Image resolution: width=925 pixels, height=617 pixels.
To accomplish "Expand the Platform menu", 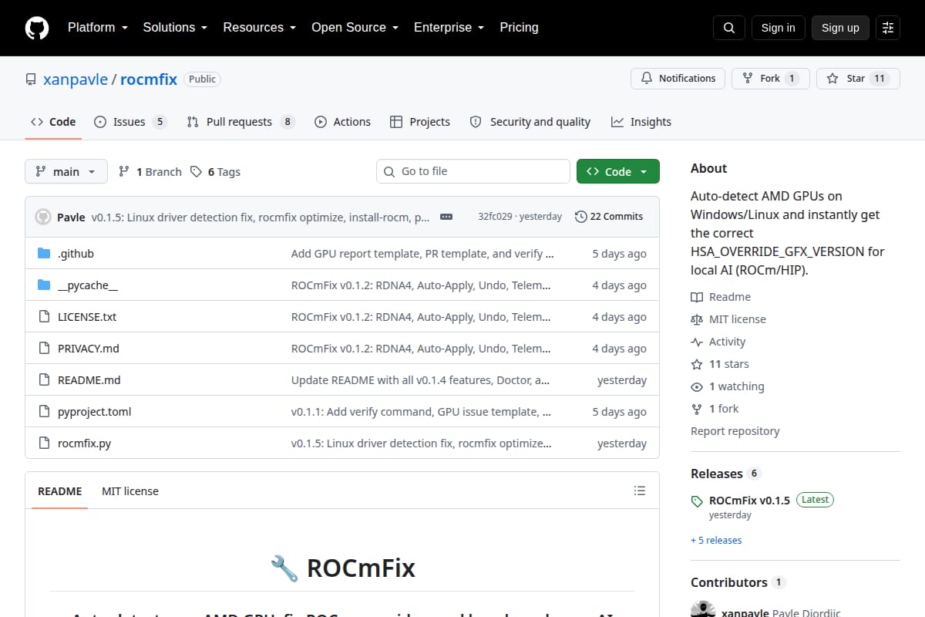I will tap(98, 28).
